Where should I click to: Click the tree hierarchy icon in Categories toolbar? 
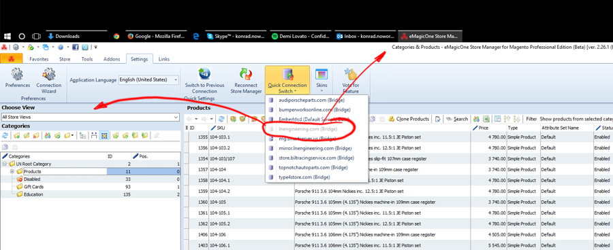(x=82, y=135)
